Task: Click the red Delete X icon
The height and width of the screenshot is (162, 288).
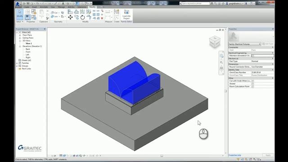Action: coord(102,18)
